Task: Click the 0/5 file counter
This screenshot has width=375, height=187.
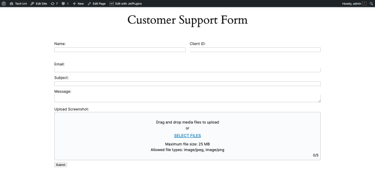Action: (316, 156)
